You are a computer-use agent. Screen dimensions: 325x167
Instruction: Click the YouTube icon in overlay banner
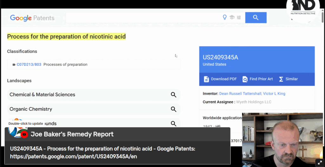(x=24, y=134)
